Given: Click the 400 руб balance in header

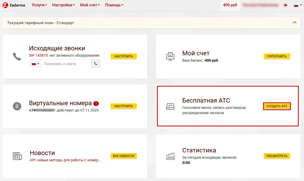Looking at the screenshot, I should (230, 5).
